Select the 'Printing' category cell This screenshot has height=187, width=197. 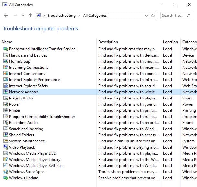click(189, 110)
